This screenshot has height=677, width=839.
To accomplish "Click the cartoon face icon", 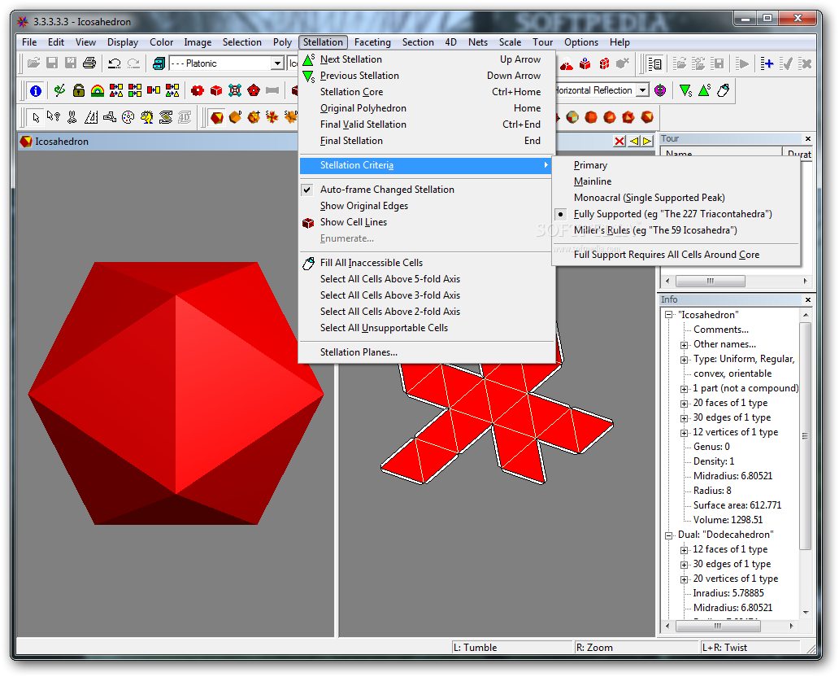I will tap(146, 117).
